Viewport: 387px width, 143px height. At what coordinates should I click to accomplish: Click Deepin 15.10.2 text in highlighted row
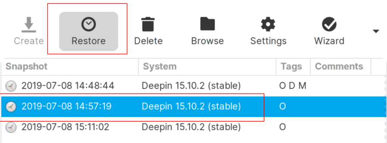(173, 106)
